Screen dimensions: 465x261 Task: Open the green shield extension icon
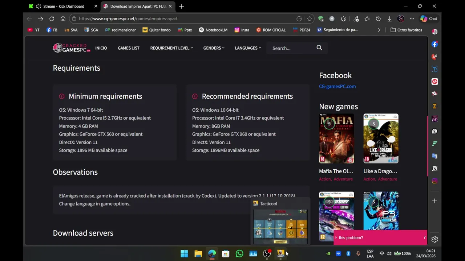tap(321, 18)
